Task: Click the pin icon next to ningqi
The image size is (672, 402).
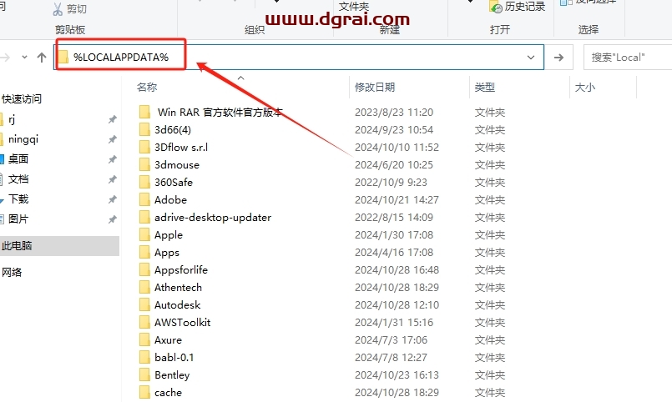Action: click(x=113, y=139)
